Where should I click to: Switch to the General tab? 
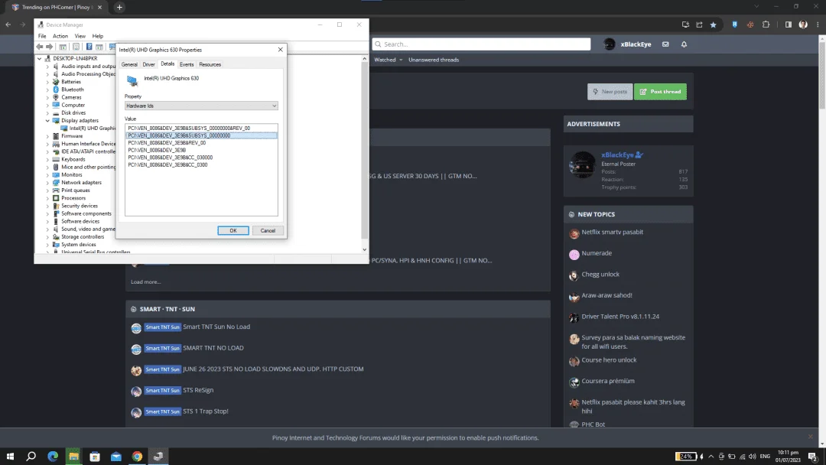129,64
